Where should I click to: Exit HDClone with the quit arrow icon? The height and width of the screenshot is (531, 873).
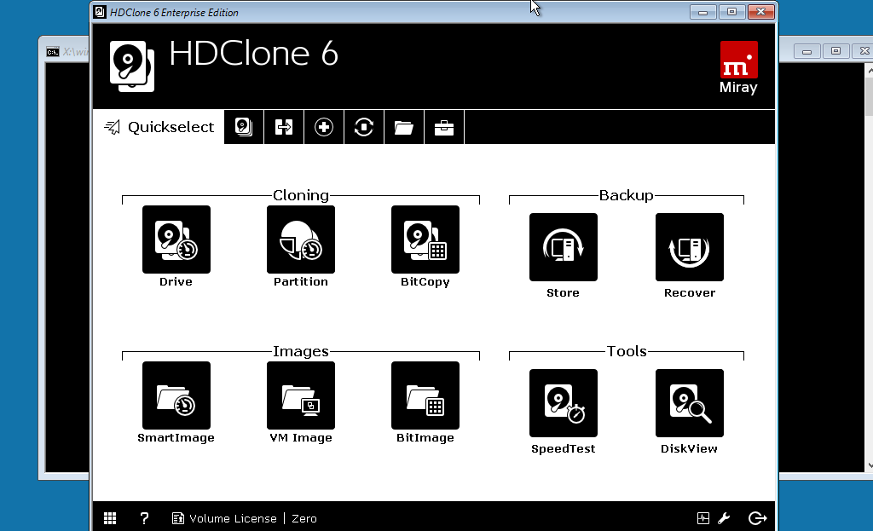(757, 518)
